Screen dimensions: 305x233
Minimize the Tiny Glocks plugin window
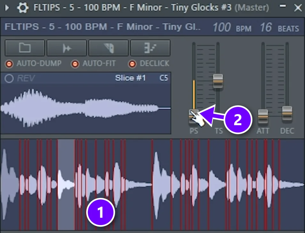pos(283,6)
